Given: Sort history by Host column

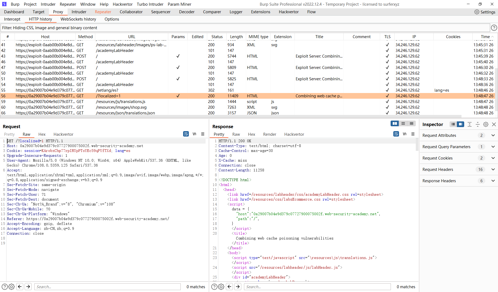Looking at the screenshot, I should (x=45, y=37).
